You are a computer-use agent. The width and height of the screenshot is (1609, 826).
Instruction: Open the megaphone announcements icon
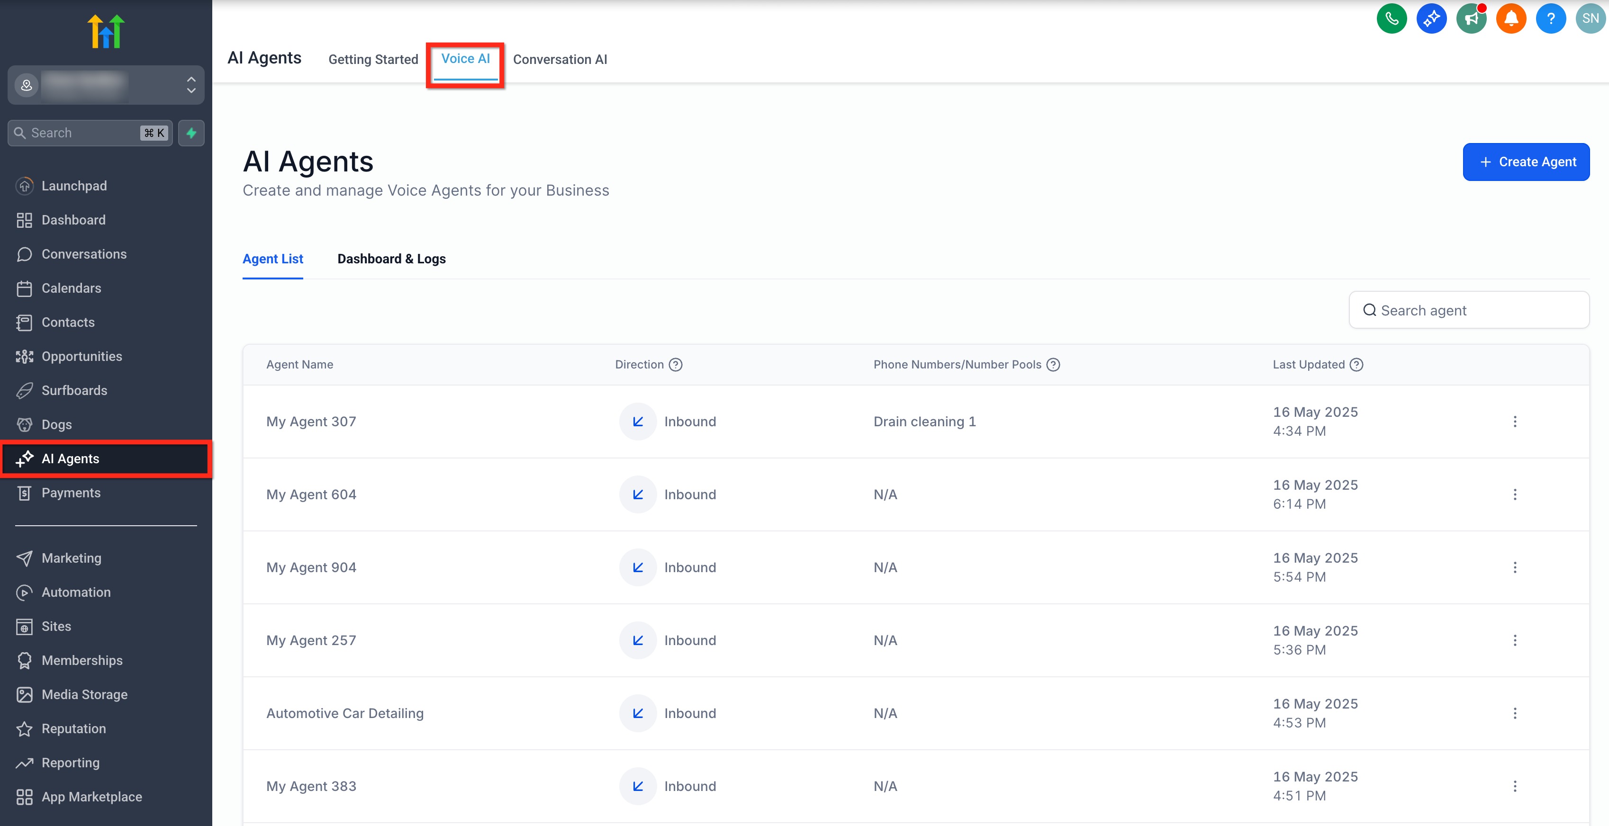point(1471,19)
